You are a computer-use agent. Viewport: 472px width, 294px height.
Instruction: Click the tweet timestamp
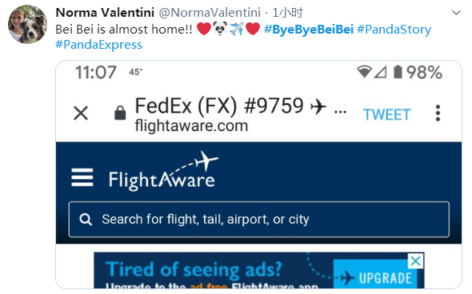[x=287, y=13]
